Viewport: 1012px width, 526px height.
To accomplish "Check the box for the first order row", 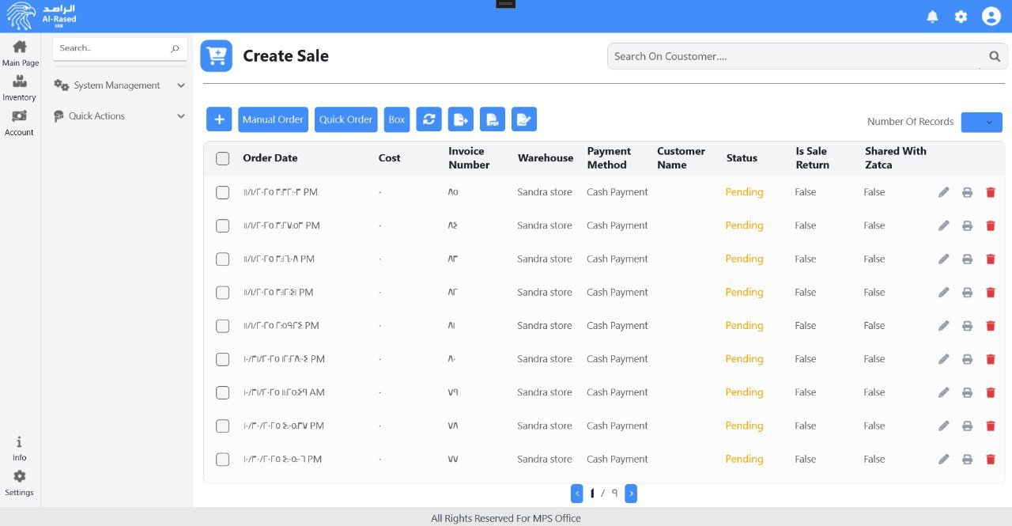I will [223, 192].
